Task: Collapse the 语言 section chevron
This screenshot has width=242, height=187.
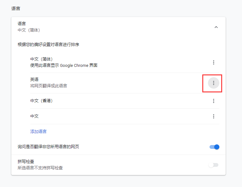Action: (216, 27)
